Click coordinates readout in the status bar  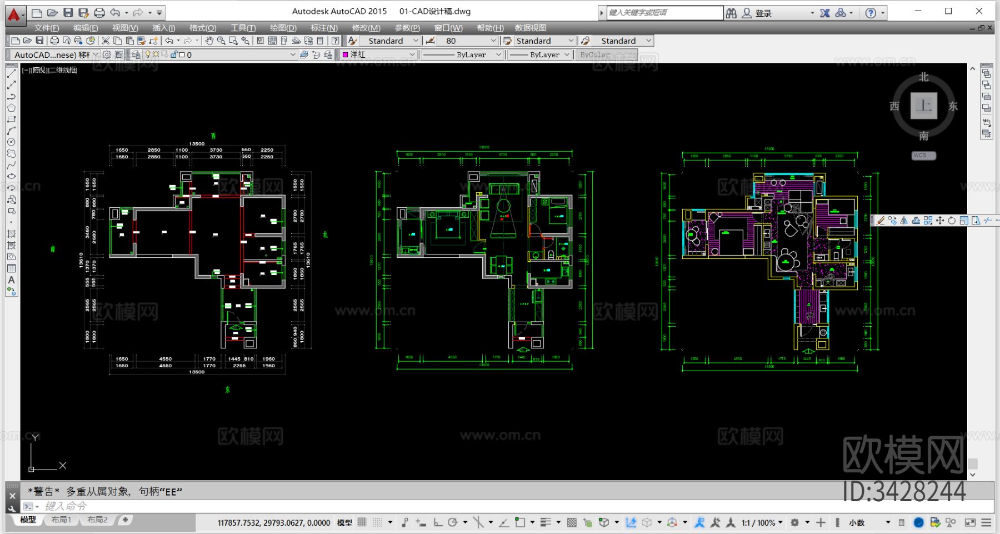point(274,522)
